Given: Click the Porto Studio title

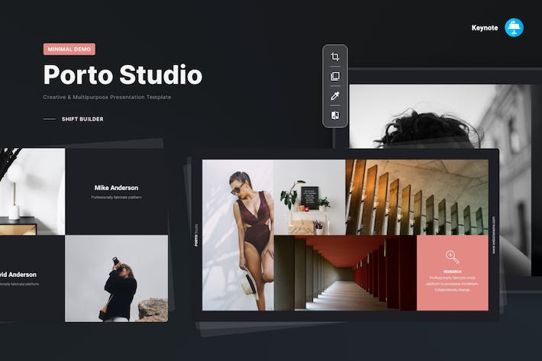Looking at the screenshot, I should point(122,75).
